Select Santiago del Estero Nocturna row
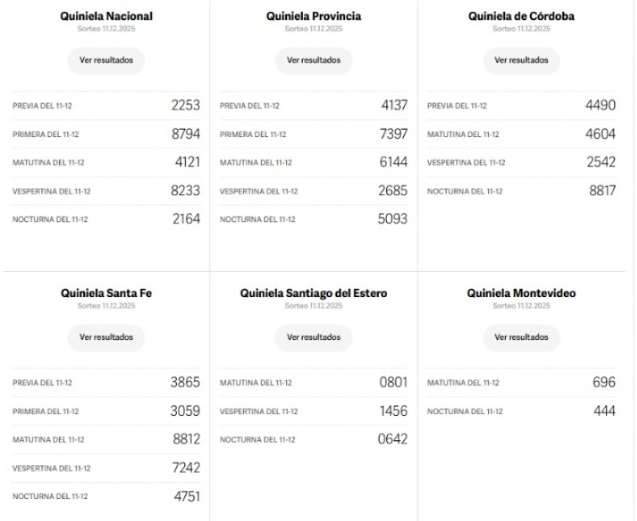Image resolution: width=637 pixels, height=521 pixels. 314,439
